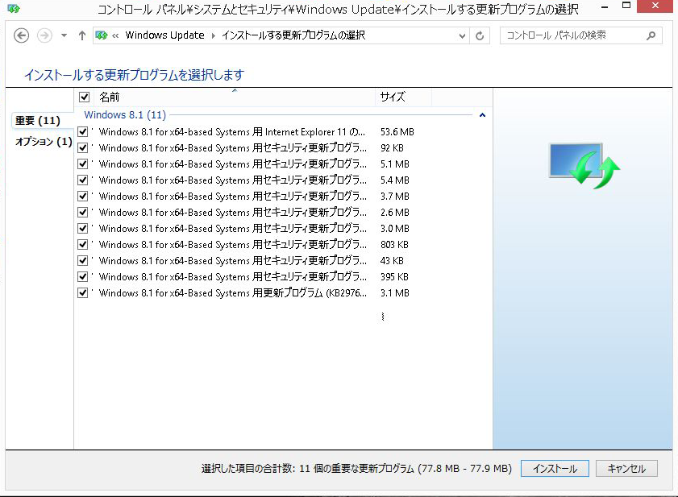Click the 3.7 MB size value
The width and height of the screenshot is (678, 497).
coord(395,197)
